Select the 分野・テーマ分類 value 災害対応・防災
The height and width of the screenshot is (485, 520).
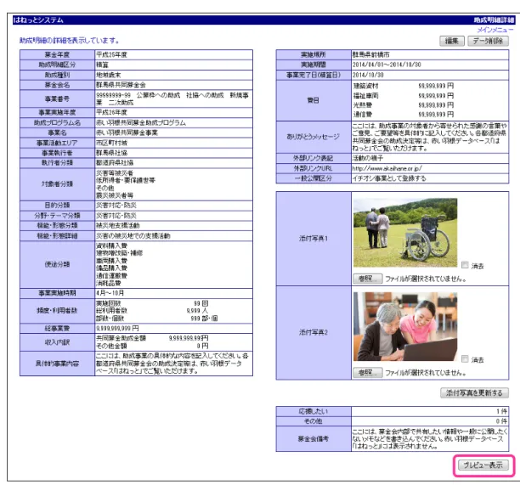(x=116, y=216)
